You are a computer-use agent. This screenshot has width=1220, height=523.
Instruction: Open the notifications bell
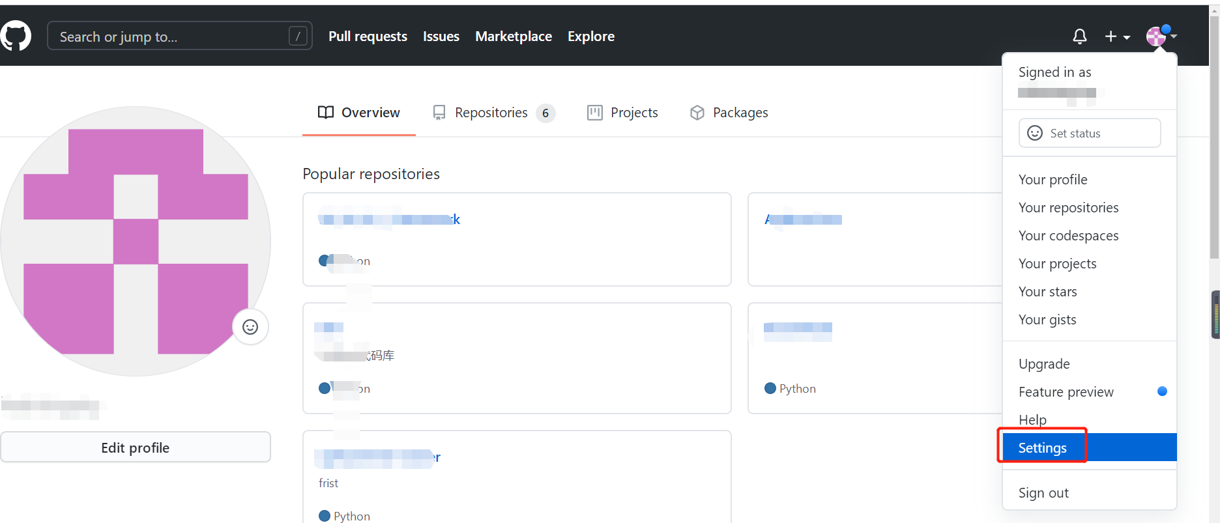1079,36
